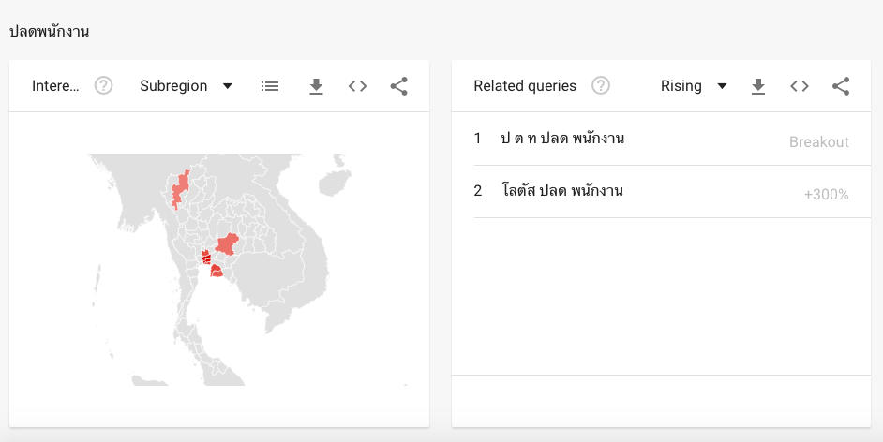Switch map card to list view icon
883x442 pixels.
(x=270, y=86)
